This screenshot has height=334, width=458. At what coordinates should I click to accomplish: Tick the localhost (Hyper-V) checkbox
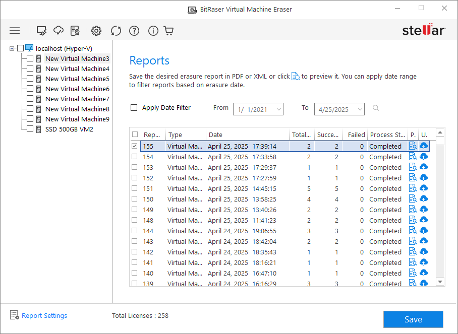21,48
